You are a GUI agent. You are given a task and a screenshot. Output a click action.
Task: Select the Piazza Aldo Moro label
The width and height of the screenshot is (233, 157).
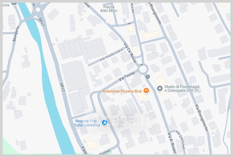109,9
